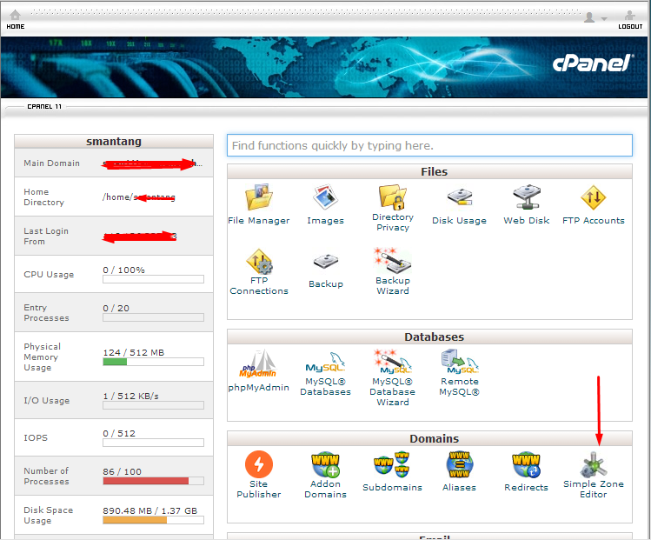Click the LOGOUT label in top bar

pyautogui.click(x=630, y=26)
